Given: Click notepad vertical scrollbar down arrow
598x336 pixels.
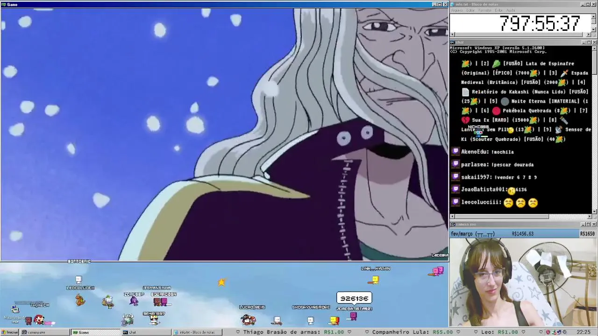Looking at the screenshot, I should pyautogui.click(x=594, y=29).
